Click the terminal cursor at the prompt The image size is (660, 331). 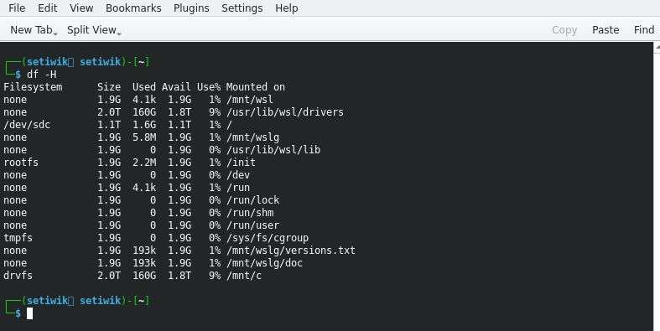(29, 313)
